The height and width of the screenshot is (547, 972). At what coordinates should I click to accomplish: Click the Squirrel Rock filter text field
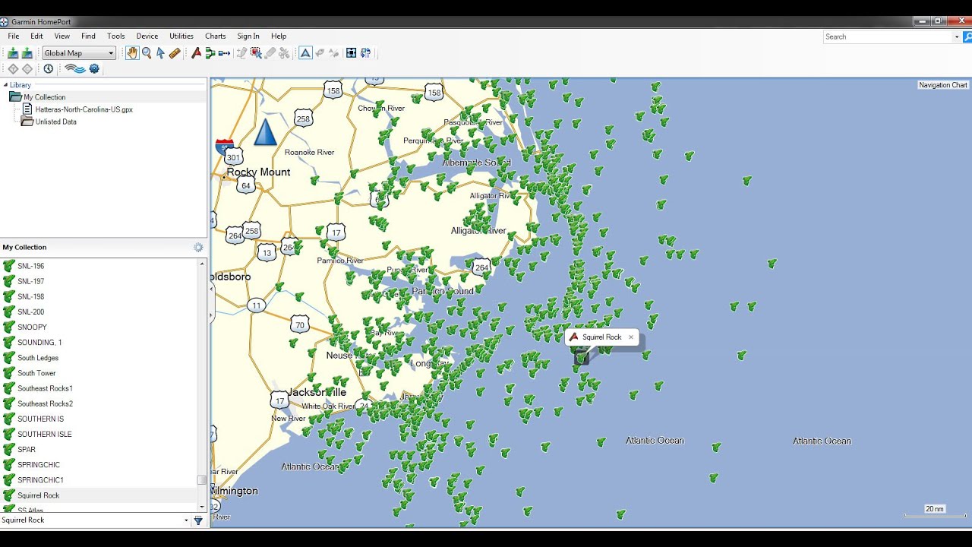click(x=91, y=520)
